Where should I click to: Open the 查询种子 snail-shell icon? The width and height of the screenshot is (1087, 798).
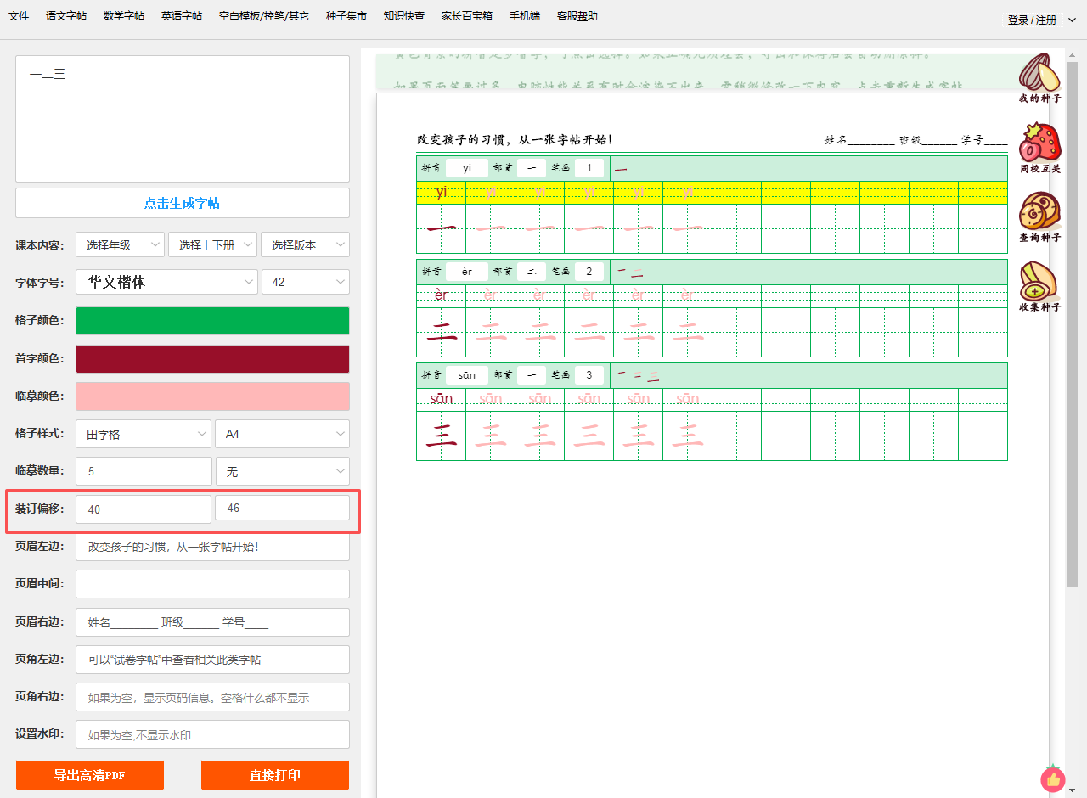[x=1039, y=212]
